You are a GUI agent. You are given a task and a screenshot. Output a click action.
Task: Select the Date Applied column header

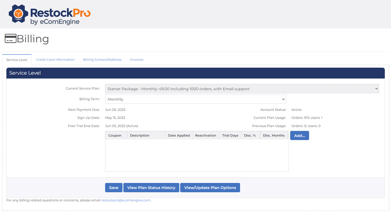point(179,135)
